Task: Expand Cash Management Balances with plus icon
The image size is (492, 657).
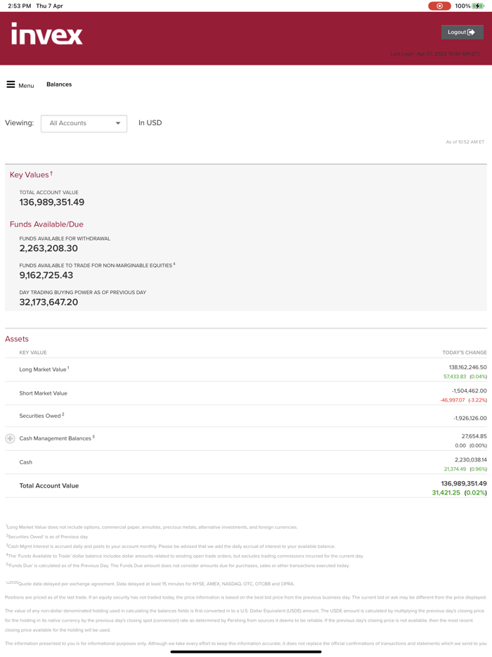Action: (10, 438)
